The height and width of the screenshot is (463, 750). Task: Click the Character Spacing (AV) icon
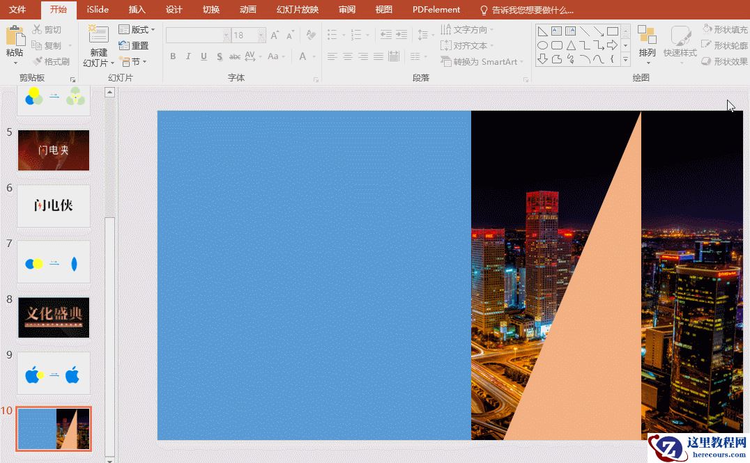[x=250, y=56]
